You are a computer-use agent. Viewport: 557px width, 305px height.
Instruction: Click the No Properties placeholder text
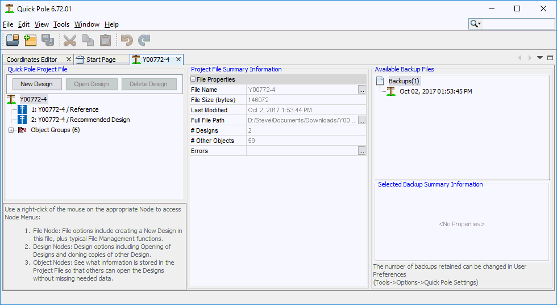click(x=462, y=224)
